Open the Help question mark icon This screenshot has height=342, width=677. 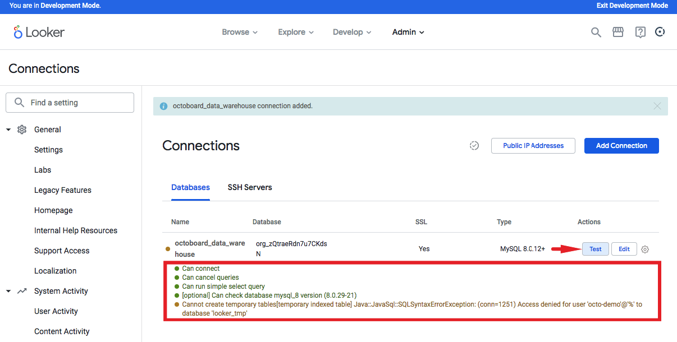pyautogui.click(x=640, y=32)
